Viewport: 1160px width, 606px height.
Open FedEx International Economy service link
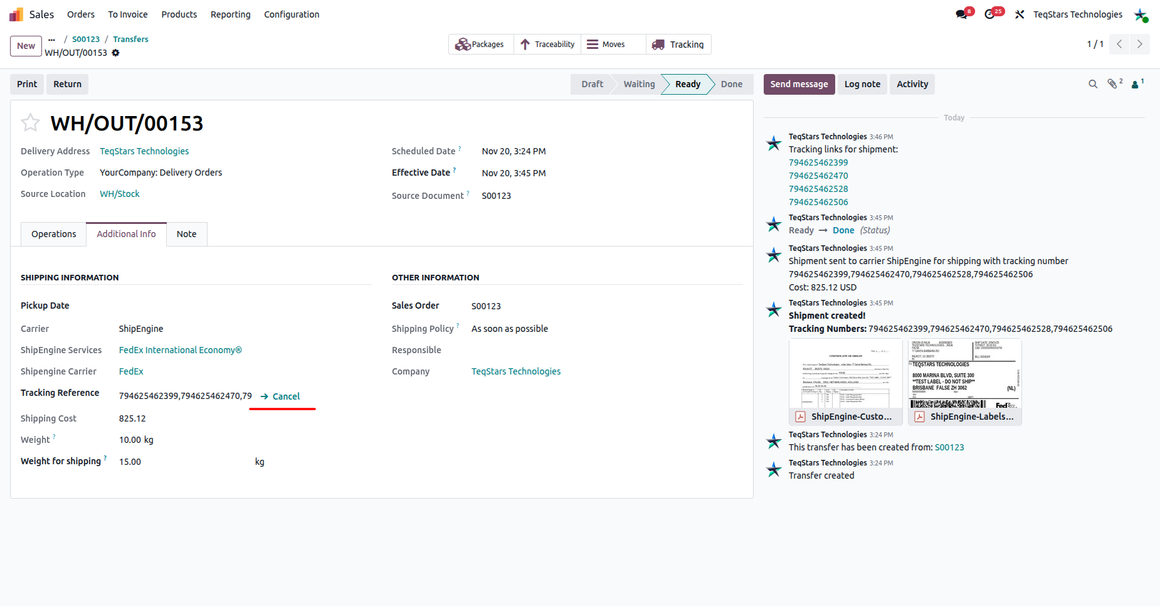[x=181, y=350]
